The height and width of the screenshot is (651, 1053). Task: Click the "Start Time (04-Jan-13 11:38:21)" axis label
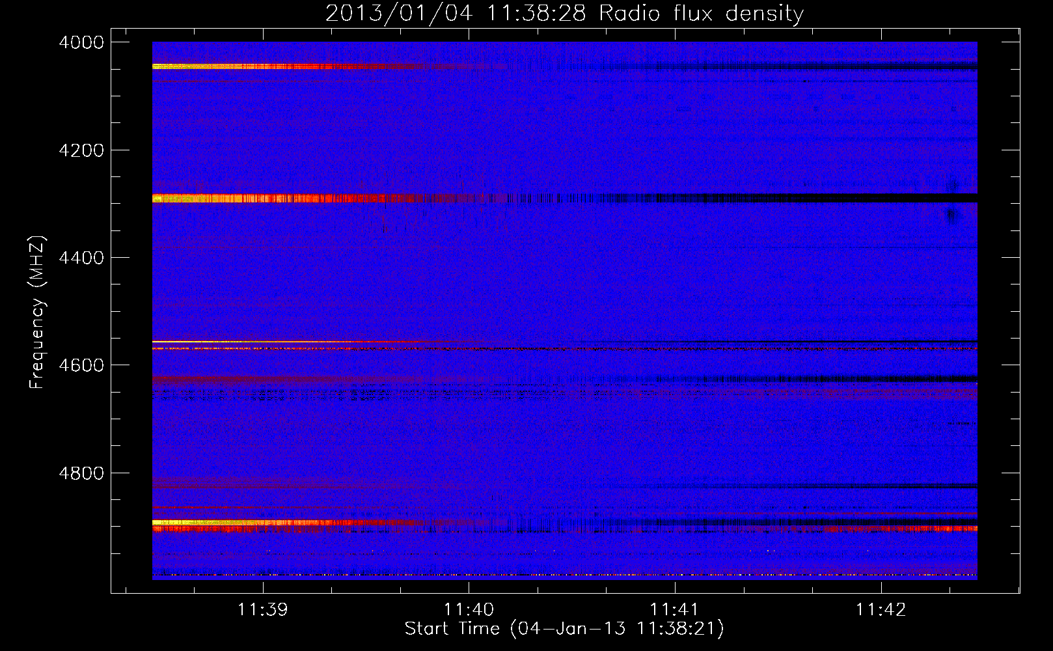click(x=564, y=629)
